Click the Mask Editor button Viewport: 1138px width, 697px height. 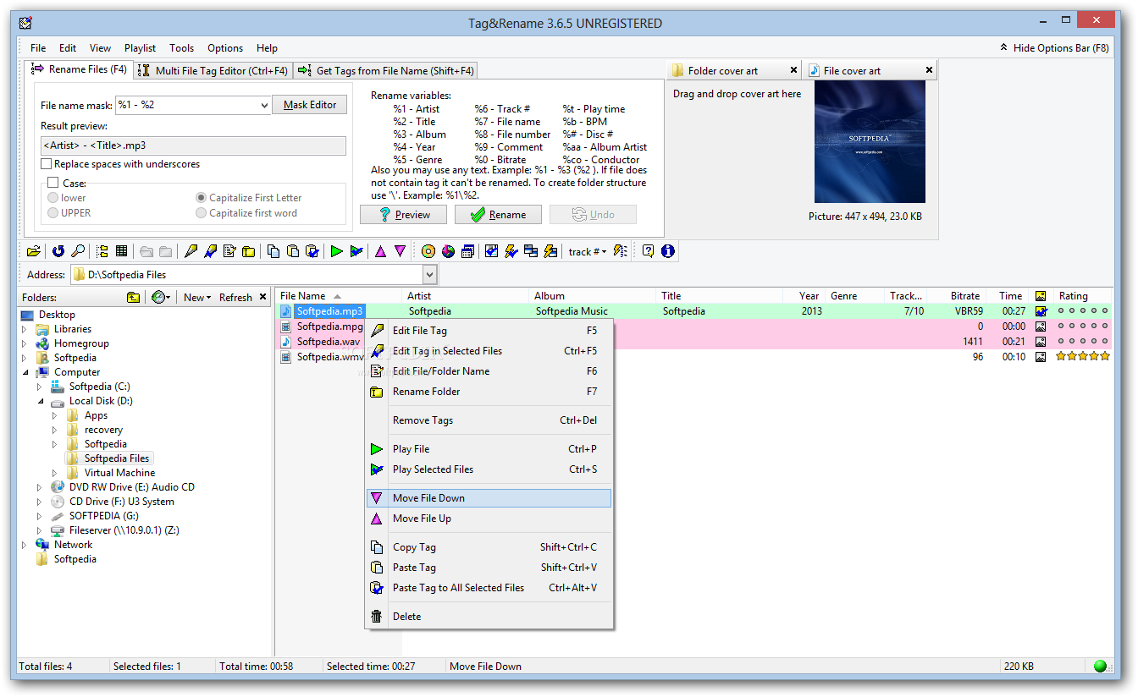tap(310, 105)
